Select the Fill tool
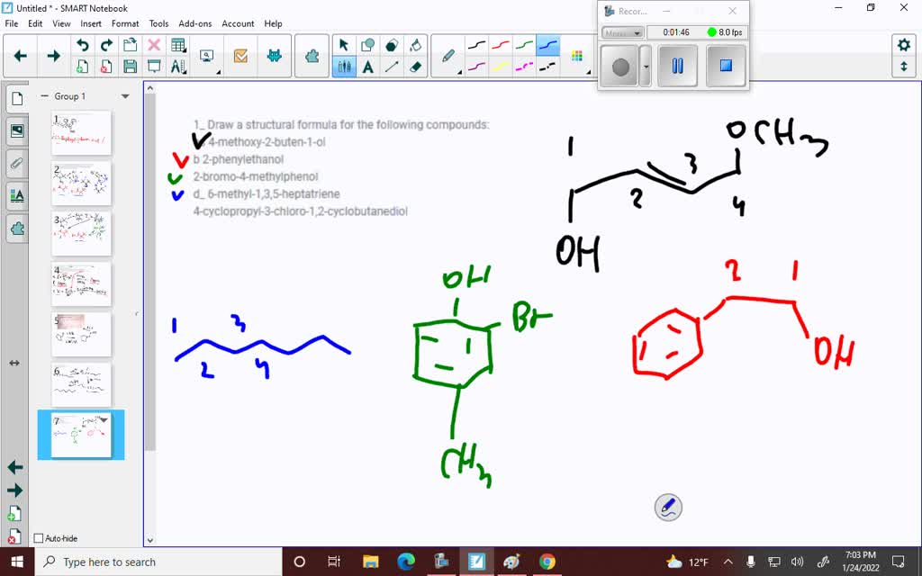The height and width of the screenshot is (576, 922). point(415,43)
